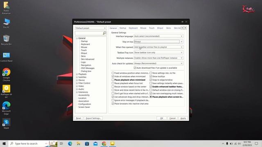Image resolution: width=262 pixels, height=147 pixels.
Task: Collapse the General tree node
Action: 77,38
